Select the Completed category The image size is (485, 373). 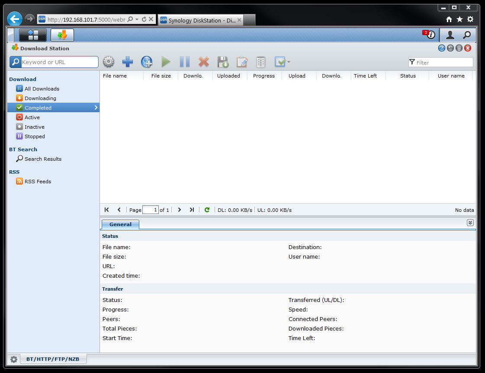[x=53, y=107]
